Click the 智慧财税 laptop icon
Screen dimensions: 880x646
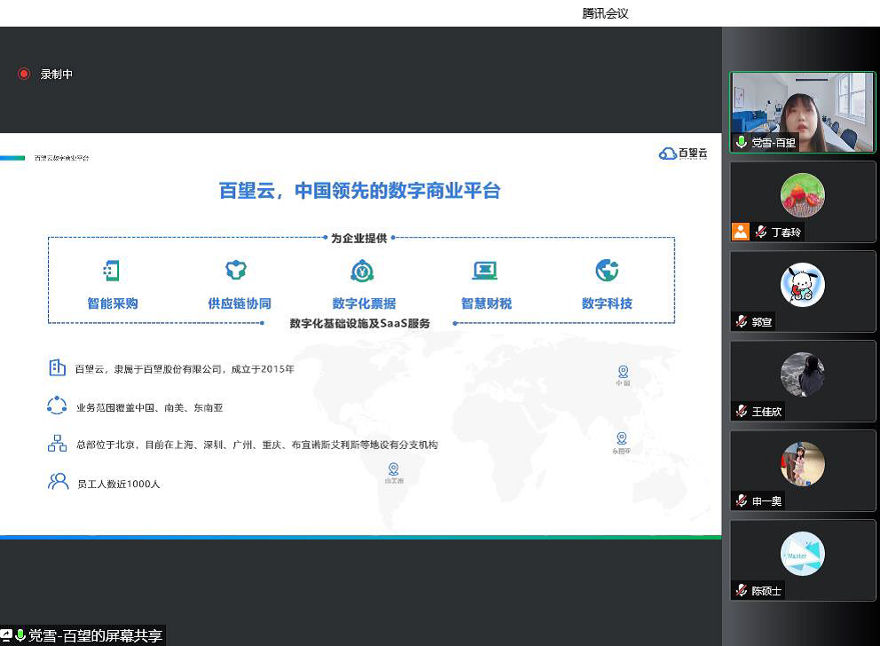[484, 271]
